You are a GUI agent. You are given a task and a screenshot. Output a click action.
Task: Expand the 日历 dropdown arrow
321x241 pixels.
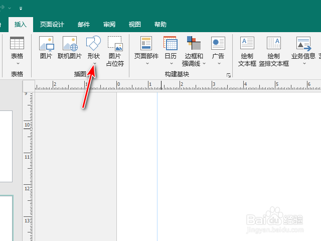(172, 64)
